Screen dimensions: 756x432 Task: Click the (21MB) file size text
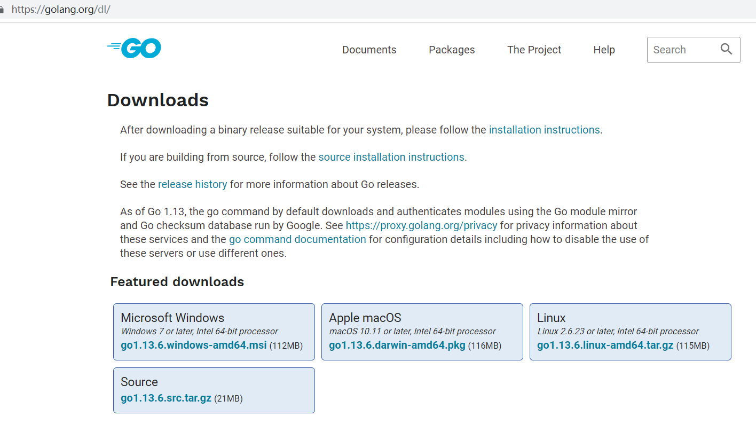(229, 398)
